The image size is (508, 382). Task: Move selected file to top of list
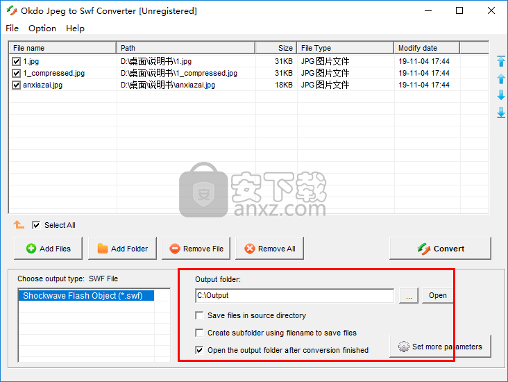point(501,61)
